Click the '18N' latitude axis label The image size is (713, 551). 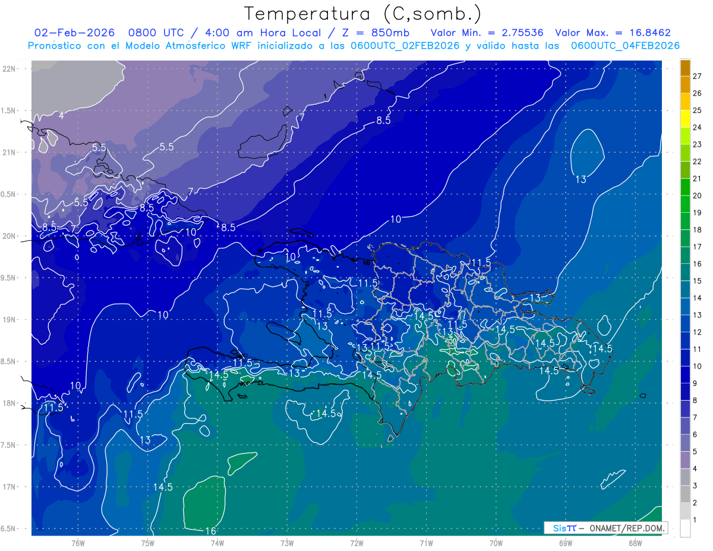(x=10, y=403)
